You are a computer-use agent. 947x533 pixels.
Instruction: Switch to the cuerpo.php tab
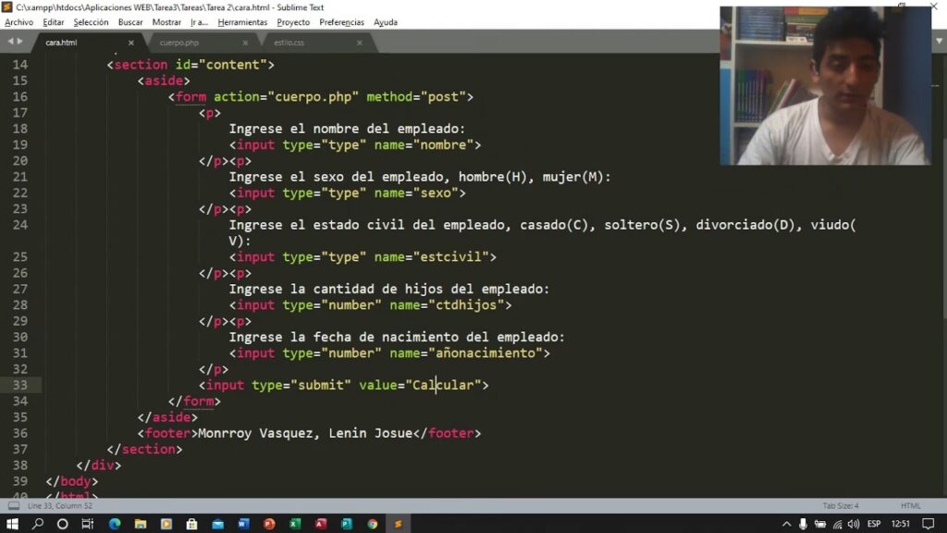click(x=178, y=43)
